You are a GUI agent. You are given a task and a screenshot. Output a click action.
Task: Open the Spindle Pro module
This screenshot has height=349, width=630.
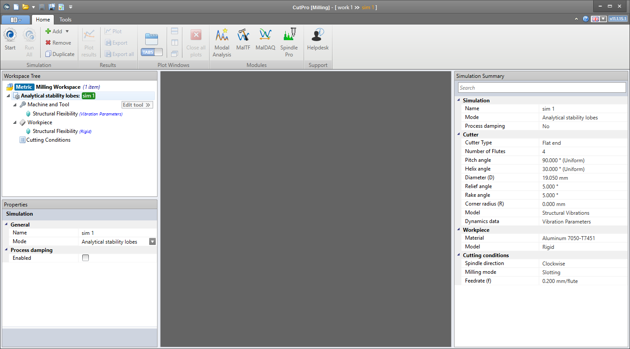(289, 43)
